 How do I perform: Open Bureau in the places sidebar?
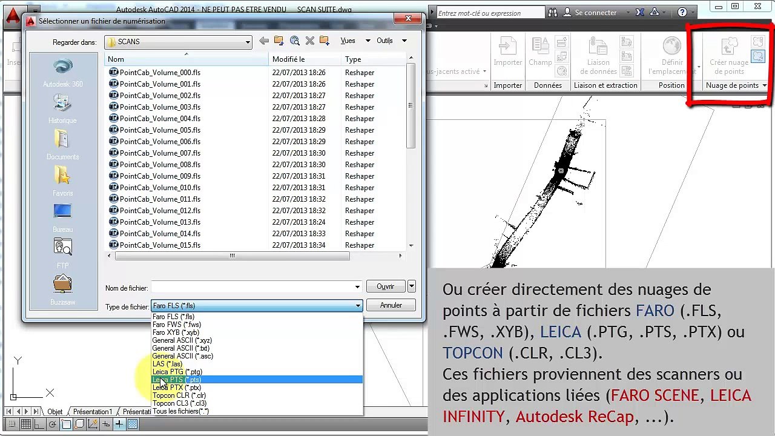tap(63, 218)
